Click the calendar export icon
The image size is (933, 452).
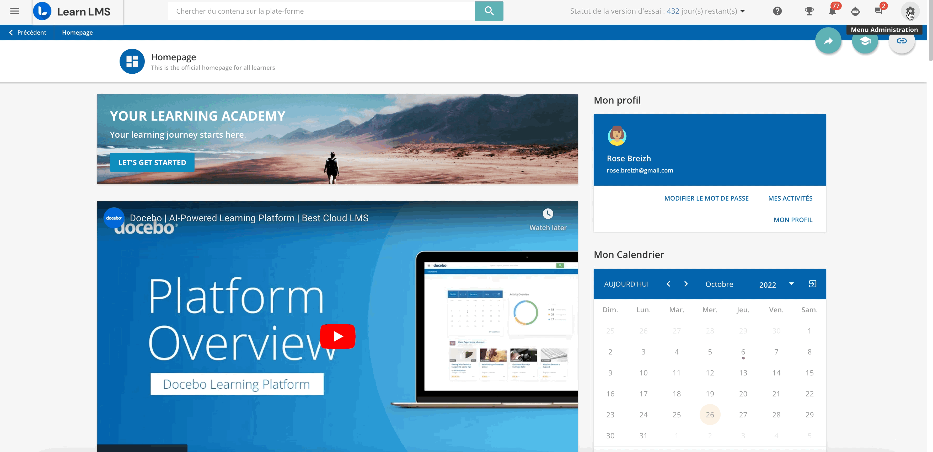[x=812, y=284]
